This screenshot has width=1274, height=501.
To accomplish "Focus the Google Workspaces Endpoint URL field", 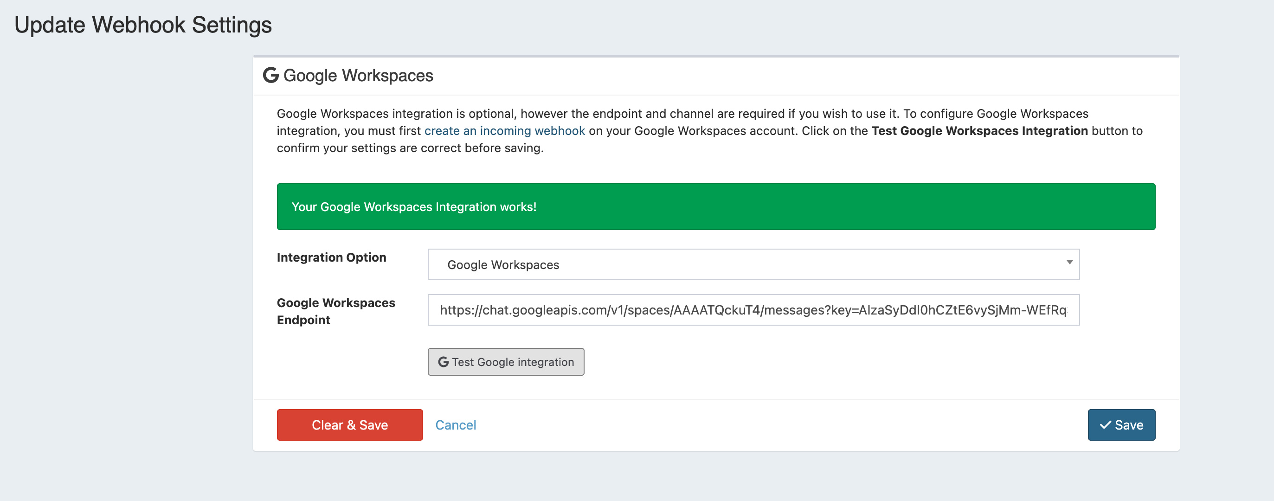I will [x=753, y=310].
